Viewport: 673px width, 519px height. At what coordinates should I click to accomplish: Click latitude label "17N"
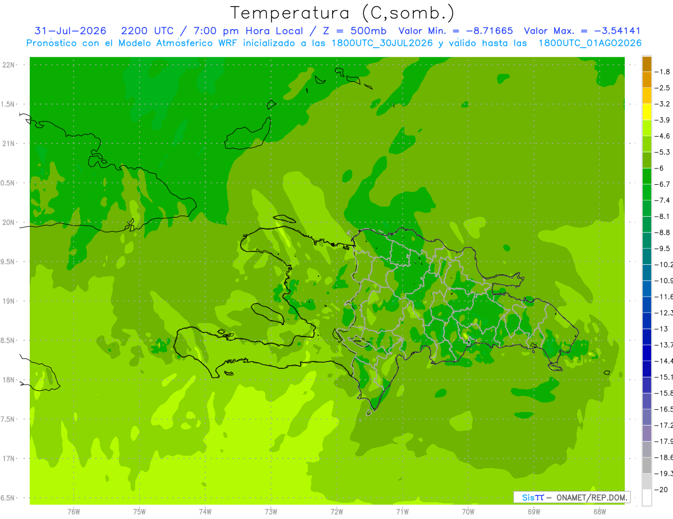8,459
